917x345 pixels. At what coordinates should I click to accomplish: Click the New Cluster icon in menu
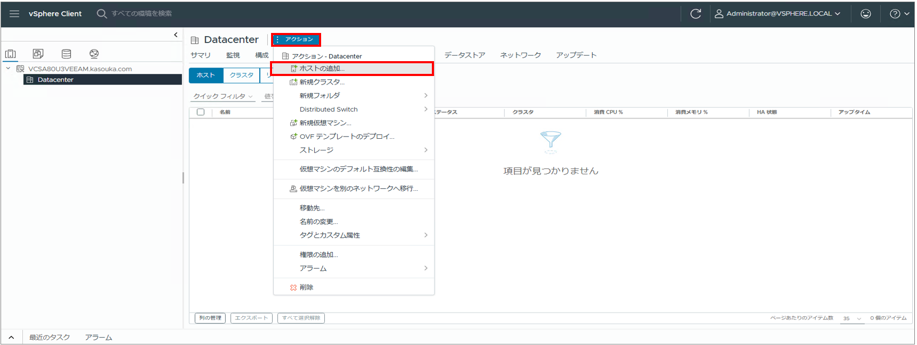point(293,82)
